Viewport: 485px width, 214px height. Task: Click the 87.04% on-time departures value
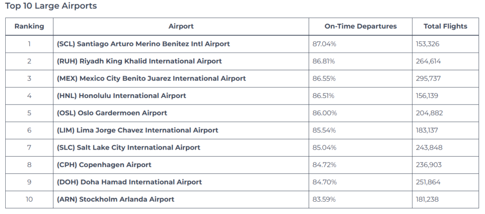click(324, 44)
